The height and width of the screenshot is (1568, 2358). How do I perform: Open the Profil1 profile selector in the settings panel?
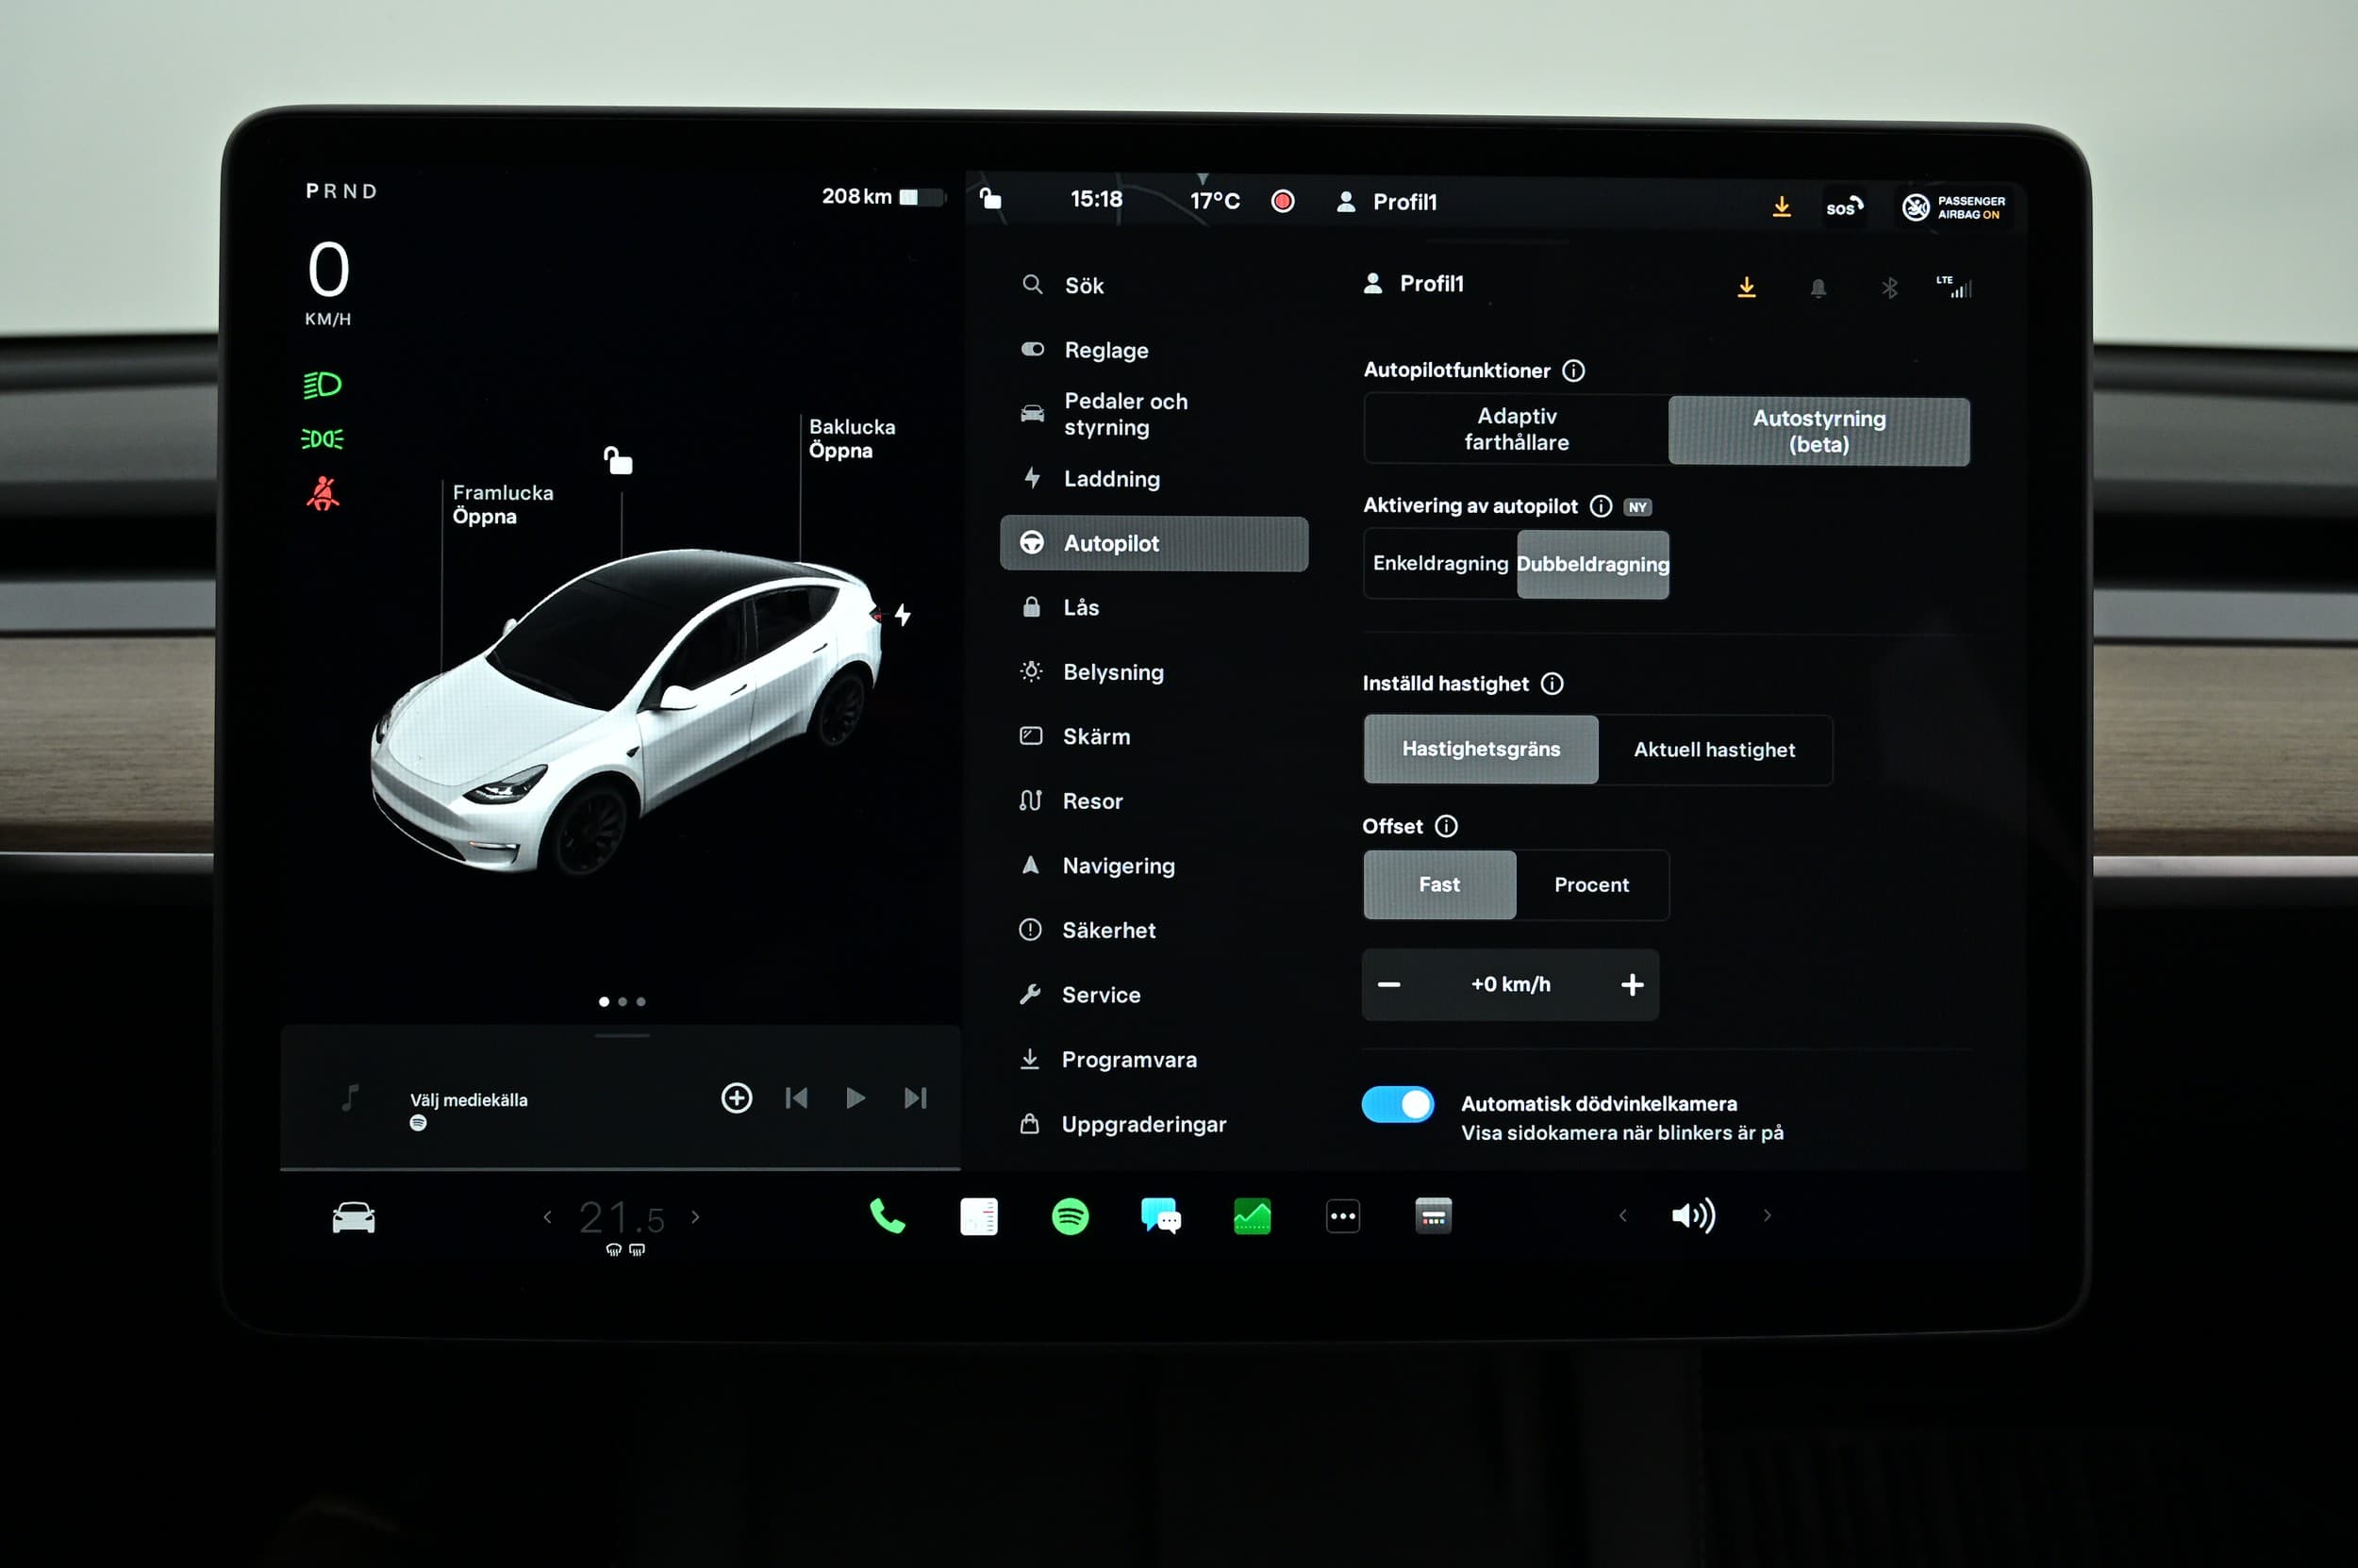click(1414, 284)
